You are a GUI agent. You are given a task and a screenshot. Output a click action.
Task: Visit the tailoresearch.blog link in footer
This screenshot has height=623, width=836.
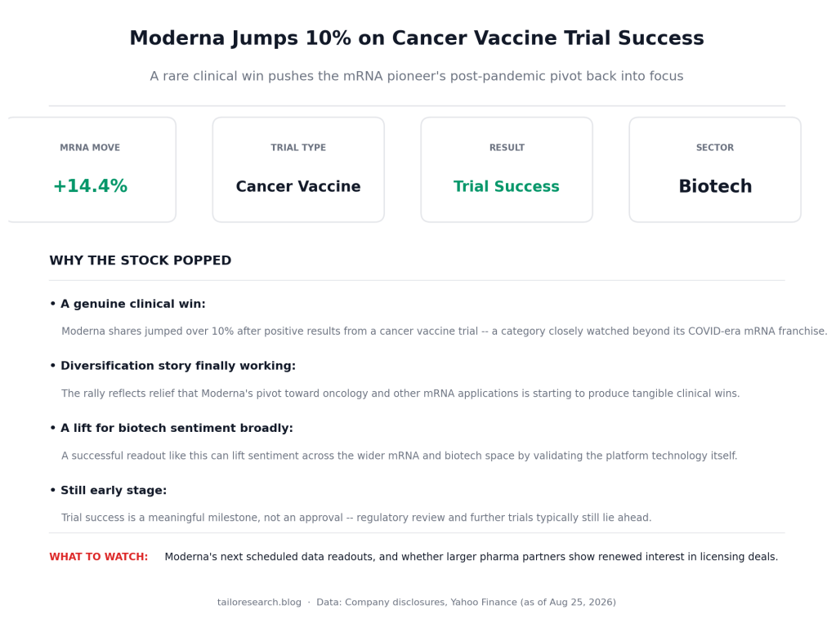[259, 603]
